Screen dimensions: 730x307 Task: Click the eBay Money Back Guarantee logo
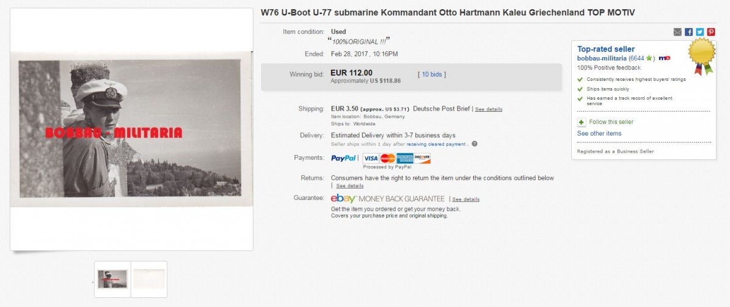388,199
